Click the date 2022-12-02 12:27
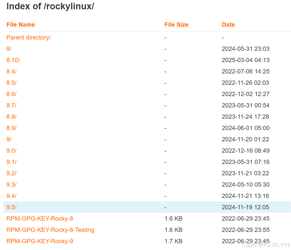Viewport: 291px width, 250px height. 246,94
